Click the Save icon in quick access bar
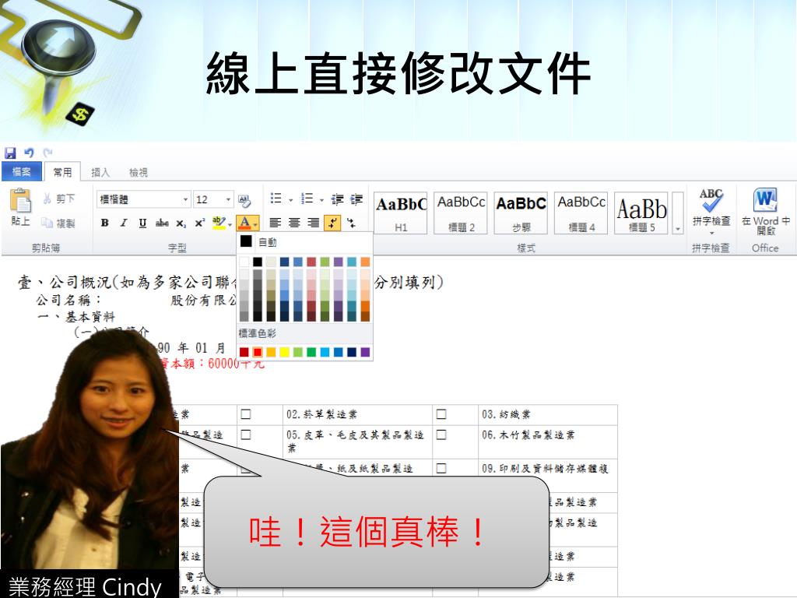The width and height of the screenshot is (797, 598). (x=10, y=153)
